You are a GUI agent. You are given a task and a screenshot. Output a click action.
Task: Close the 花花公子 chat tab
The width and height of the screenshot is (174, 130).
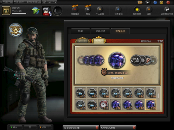coord(97,128)
